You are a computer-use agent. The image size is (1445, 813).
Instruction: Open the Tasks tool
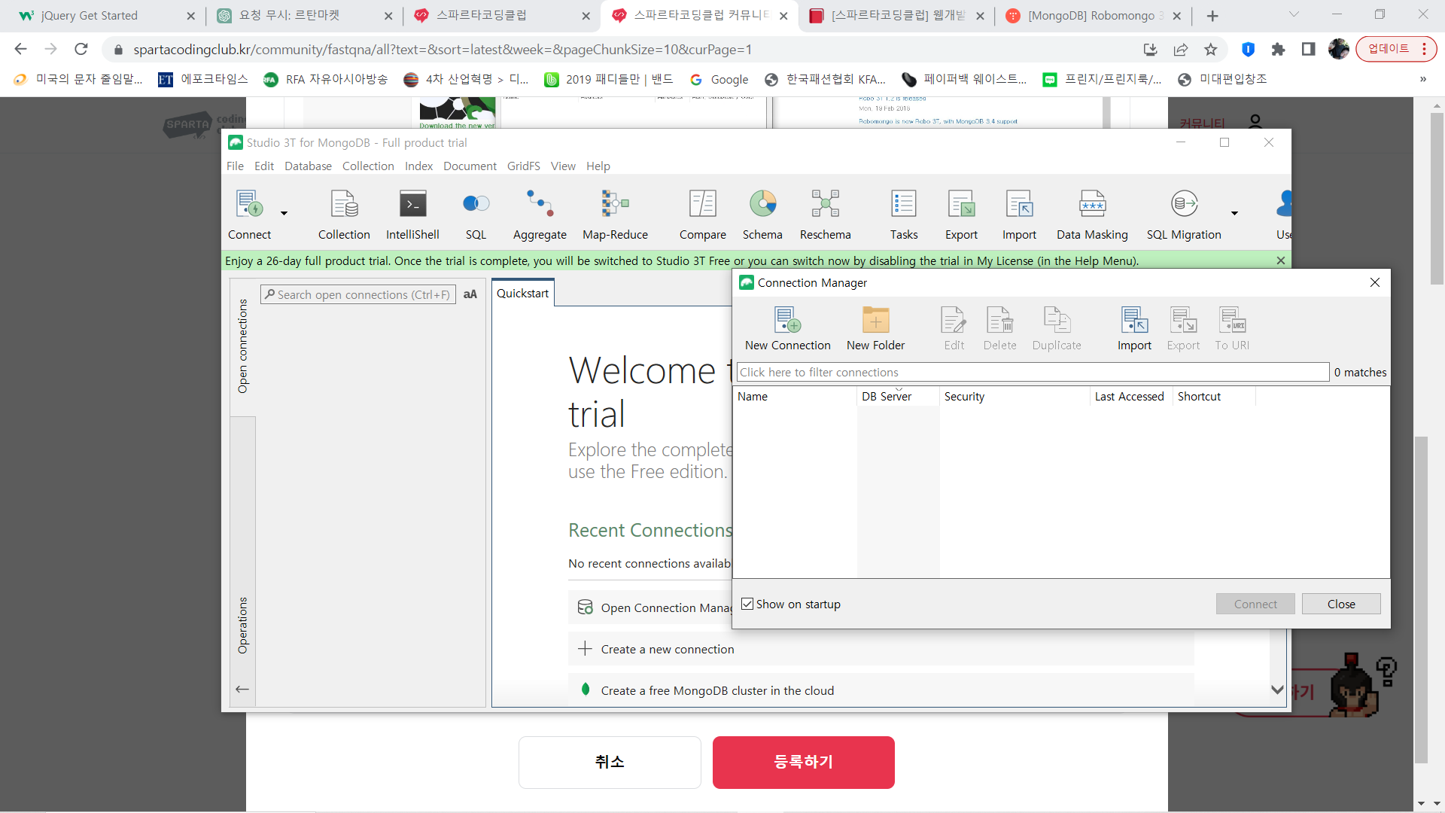coord(904,215)
